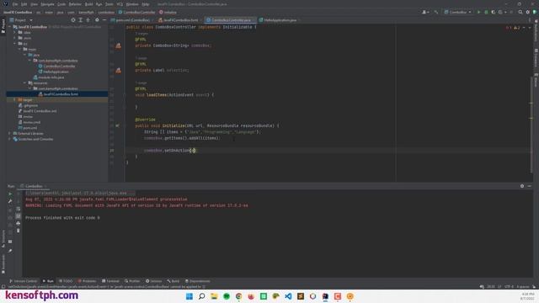Open the Profiler tool window
The width and height of the screenshot is (539, 303).
point(132,281)
